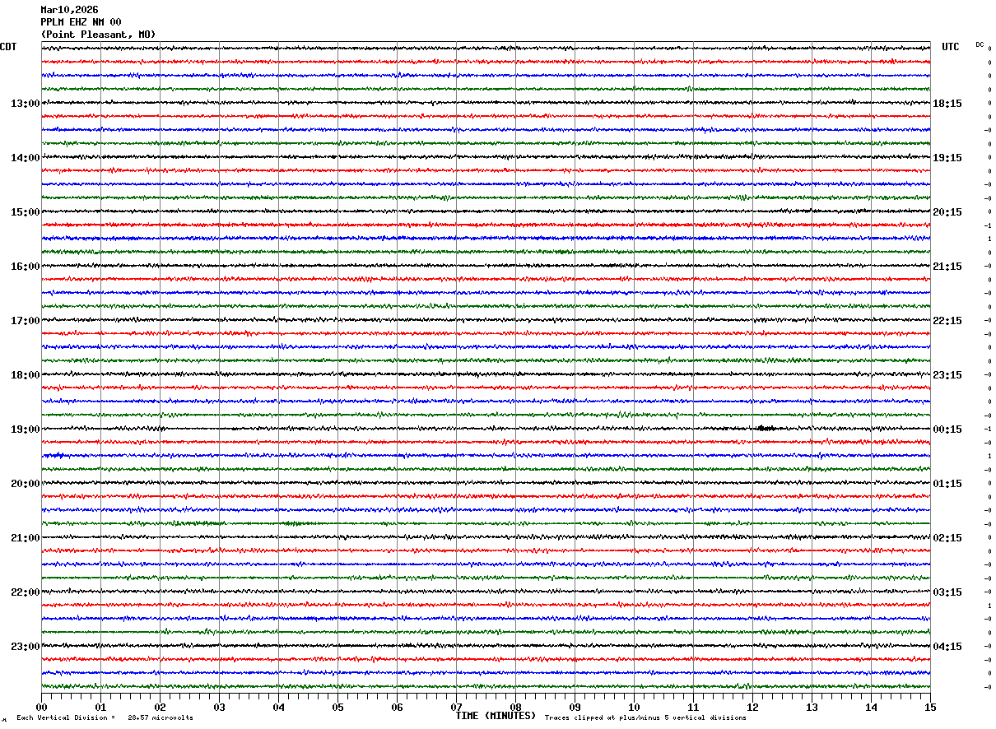Click the 23:15 UTC time label
996x729 pixels.
coord(947,375)
